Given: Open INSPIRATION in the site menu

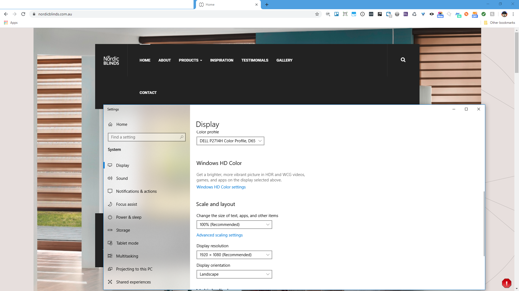Looking at the screenshot, I should click(x=222, y=60).
